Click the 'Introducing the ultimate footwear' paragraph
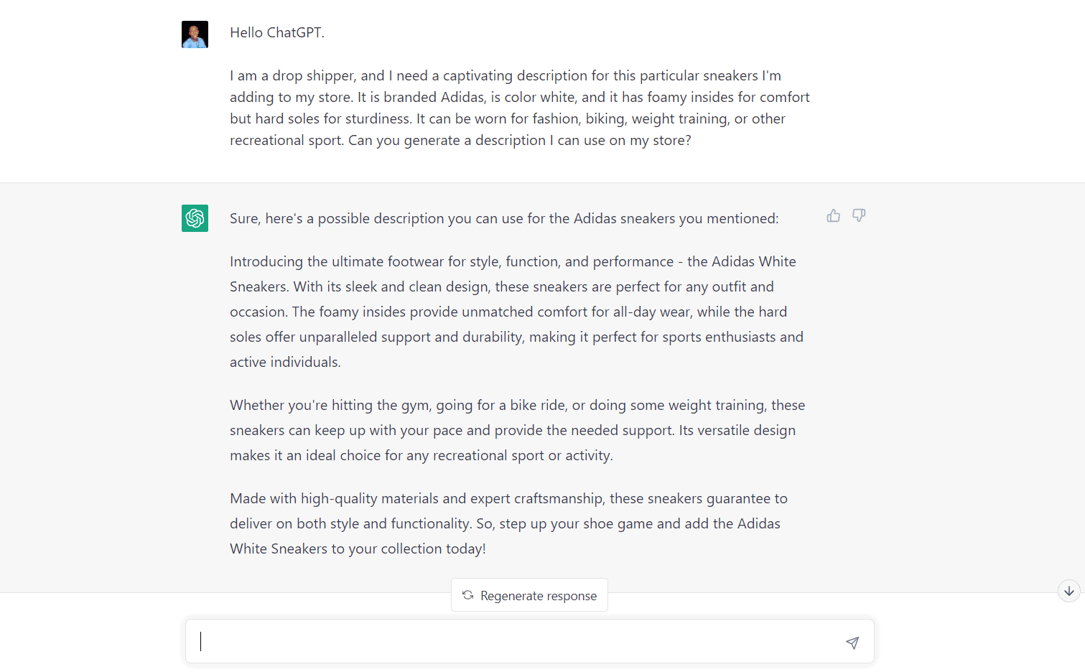 (x=516, y=312)
